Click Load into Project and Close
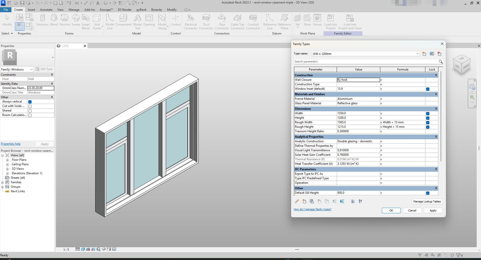The width and height of the screenshot is (481, 260). click(350, 22)
